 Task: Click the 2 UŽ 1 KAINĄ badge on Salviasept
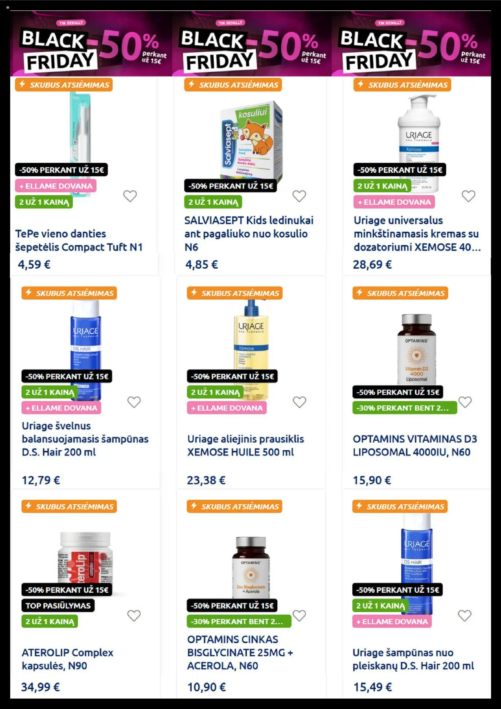pos(213,202)
